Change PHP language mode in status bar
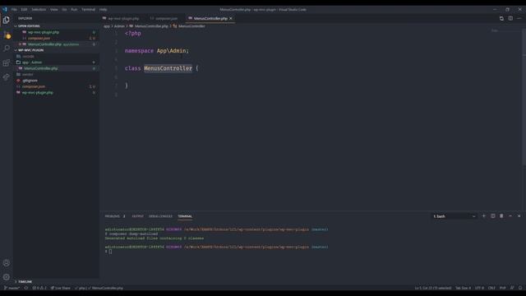The width and height of the screenshot is (526, 296). tap(502, 288)
